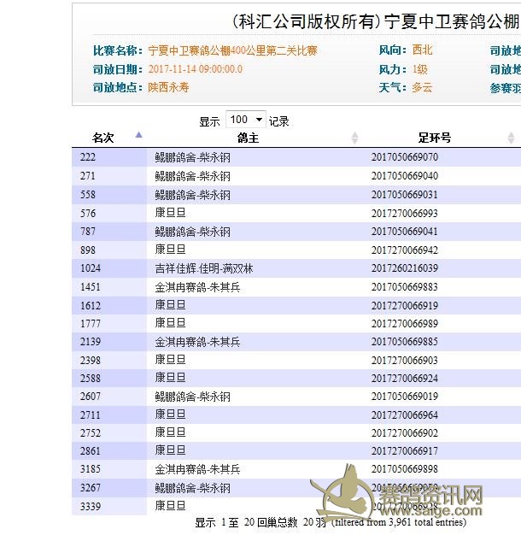Screen dimensions: 521x535
Task: Select the row ranked 222
Action: point(88,158)
